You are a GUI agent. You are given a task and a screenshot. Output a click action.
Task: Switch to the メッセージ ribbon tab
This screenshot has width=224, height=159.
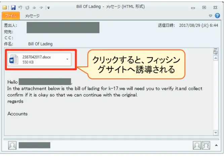click(x=32, y=16)
